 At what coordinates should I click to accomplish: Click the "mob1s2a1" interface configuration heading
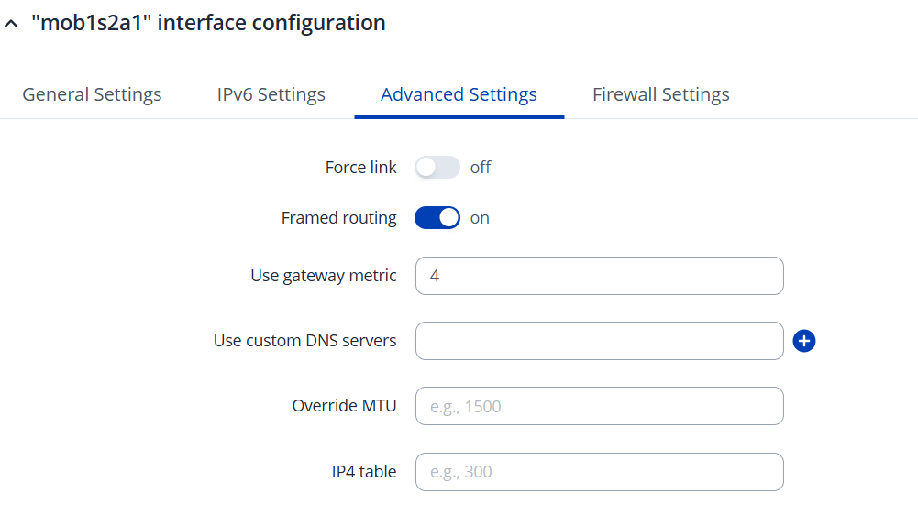click(208, 23)
